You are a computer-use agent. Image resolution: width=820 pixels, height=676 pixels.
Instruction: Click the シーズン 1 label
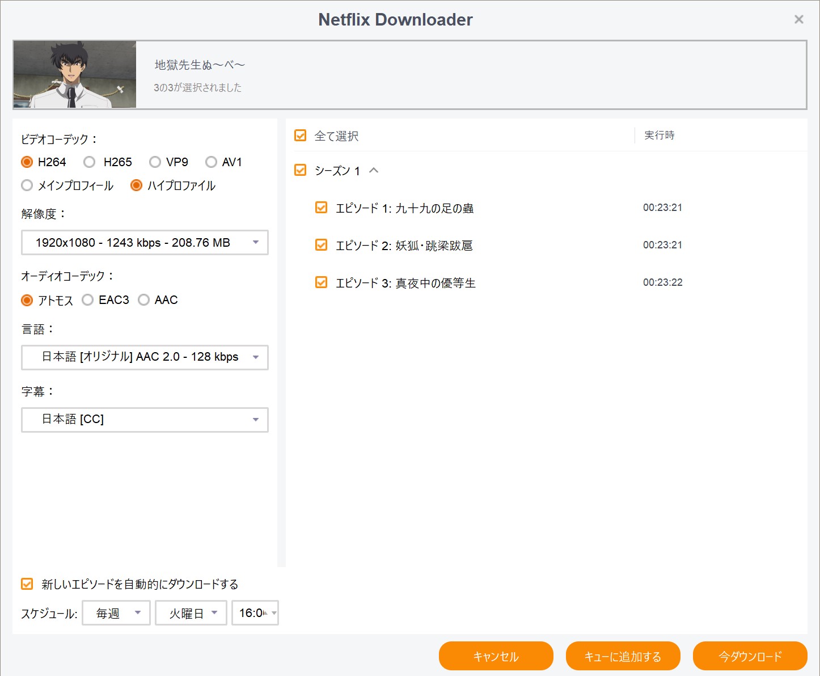pyautogui.click(x=337, y=171)
